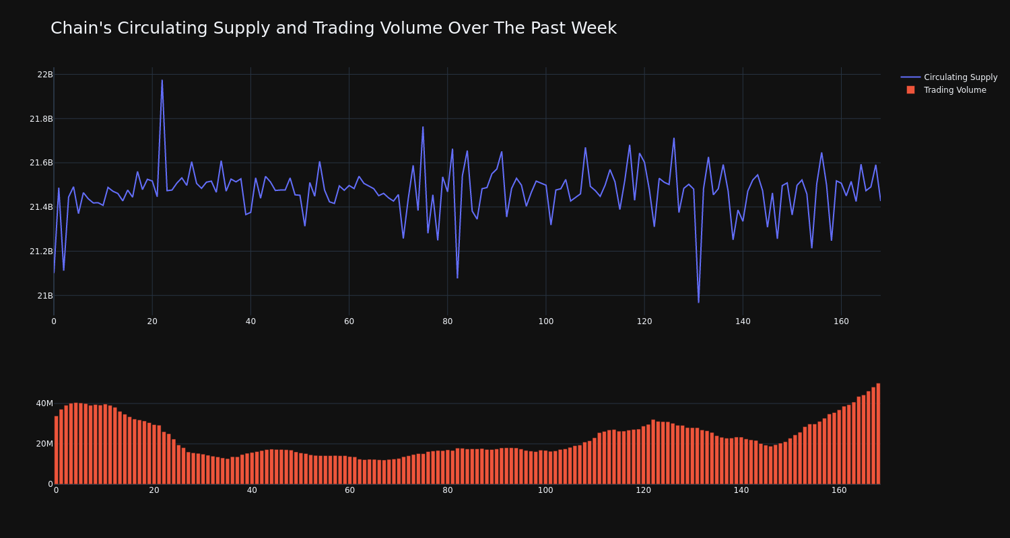Click the 40 x-axis tick on volume chart

coord(252,490)
